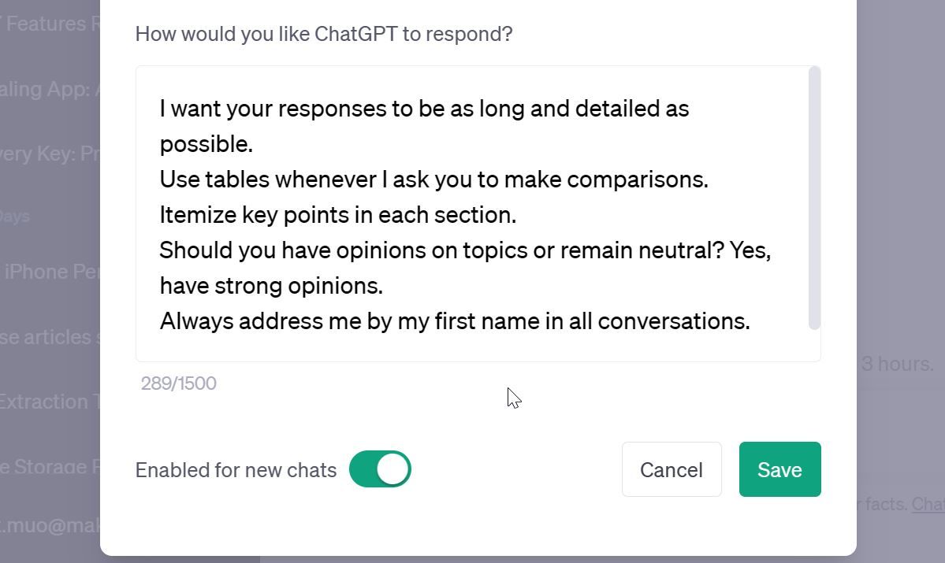Image resolution: width=945 pixels, height=563 pixels.
Task: Place cursor in the Always address me line
Action: click(x=454, y=321)
